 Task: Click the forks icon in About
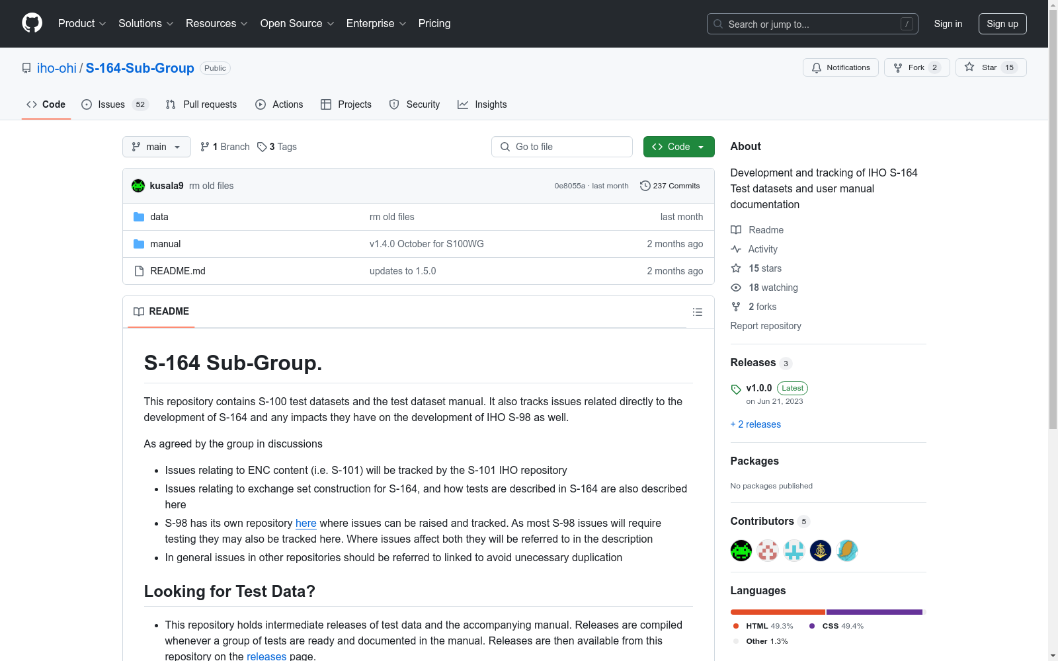(736, 307)
